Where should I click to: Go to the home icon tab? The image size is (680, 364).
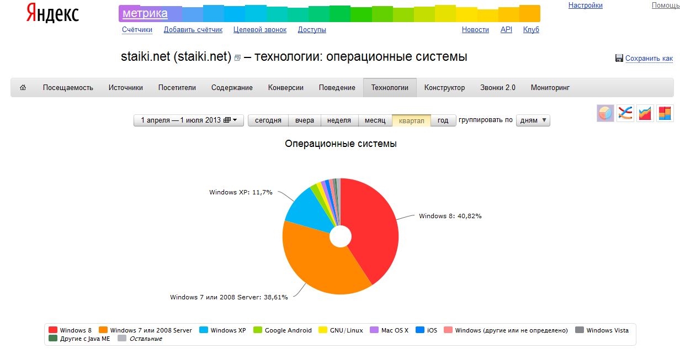(x=23, y=87)
